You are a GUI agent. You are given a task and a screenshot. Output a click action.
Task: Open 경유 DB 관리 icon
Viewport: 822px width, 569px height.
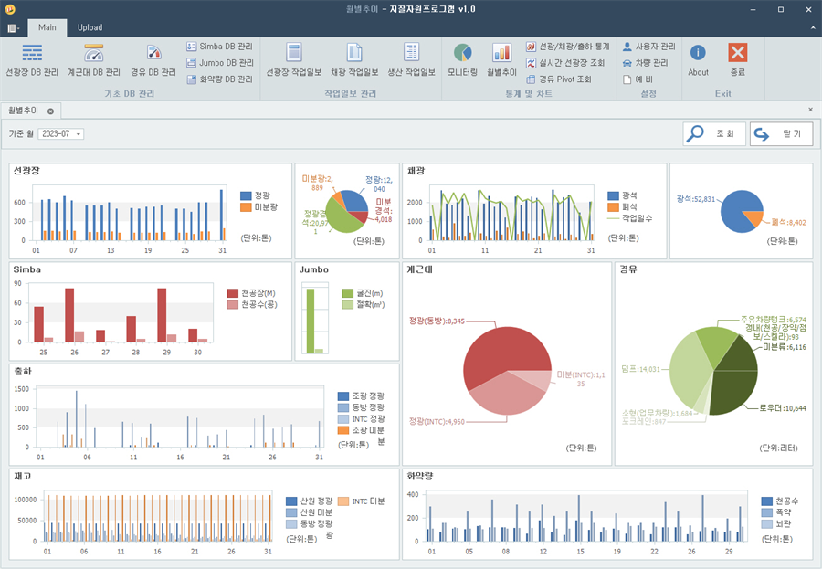(153, 53)
